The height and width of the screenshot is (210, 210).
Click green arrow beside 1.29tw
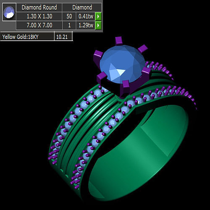point(98,26)
